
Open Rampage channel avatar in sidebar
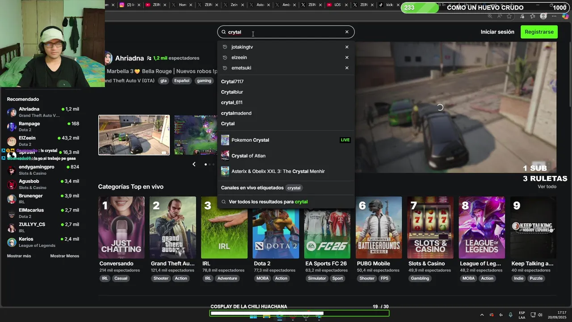(x=12, y=127)
